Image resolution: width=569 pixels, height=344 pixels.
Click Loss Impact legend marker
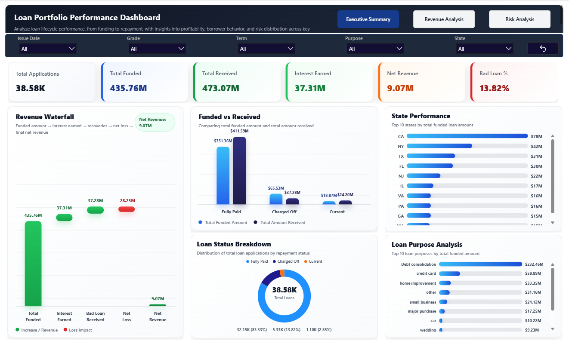65,330
